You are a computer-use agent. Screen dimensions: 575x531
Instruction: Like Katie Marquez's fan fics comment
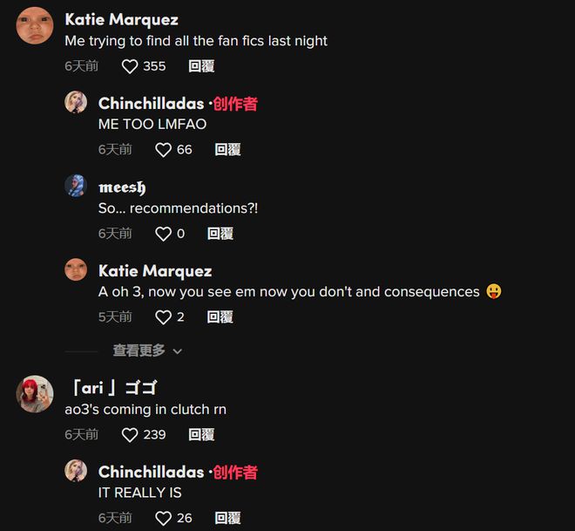coord(130,67)
